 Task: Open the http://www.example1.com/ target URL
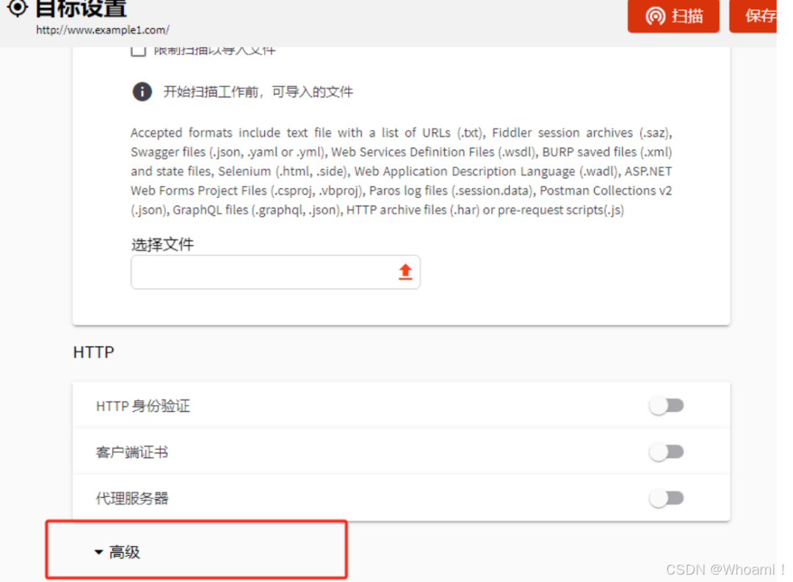(x=103, y=30)
